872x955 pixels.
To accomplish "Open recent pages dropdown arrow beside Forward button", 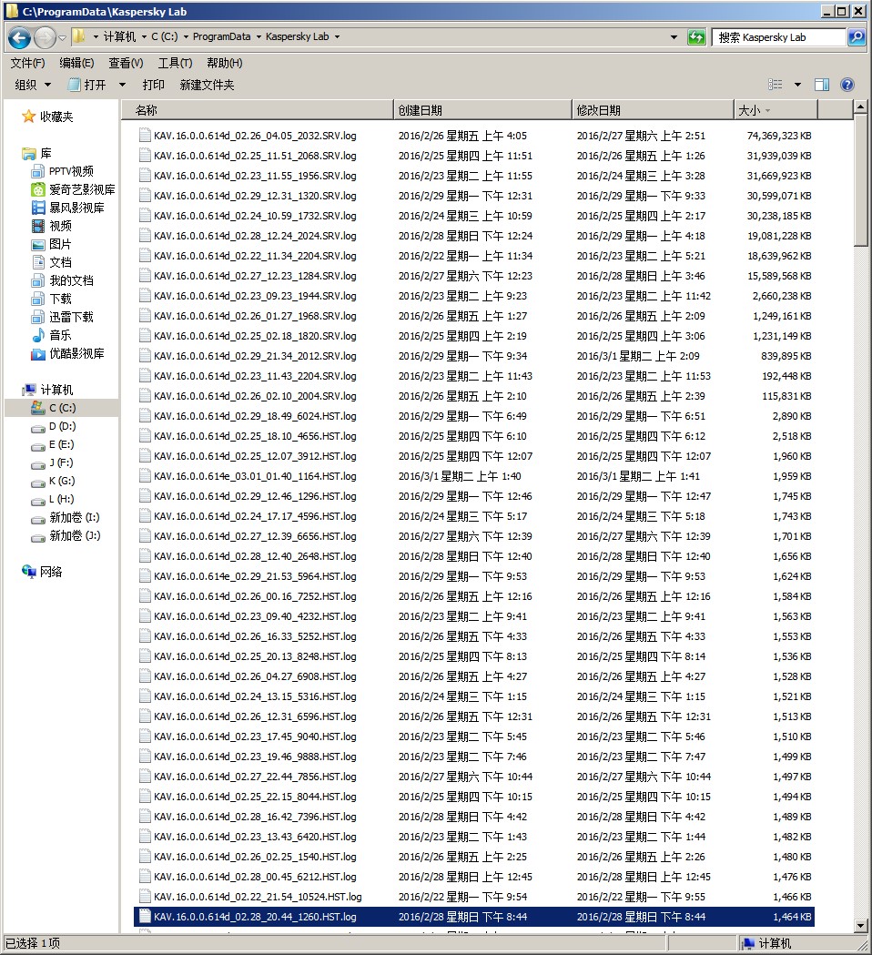I will (62, 37).
